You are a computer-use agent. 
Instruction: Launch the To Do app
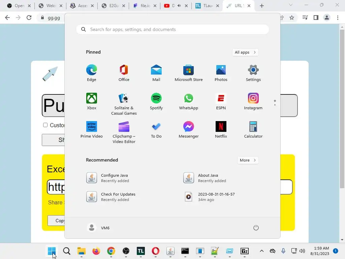tap(156, 130)
